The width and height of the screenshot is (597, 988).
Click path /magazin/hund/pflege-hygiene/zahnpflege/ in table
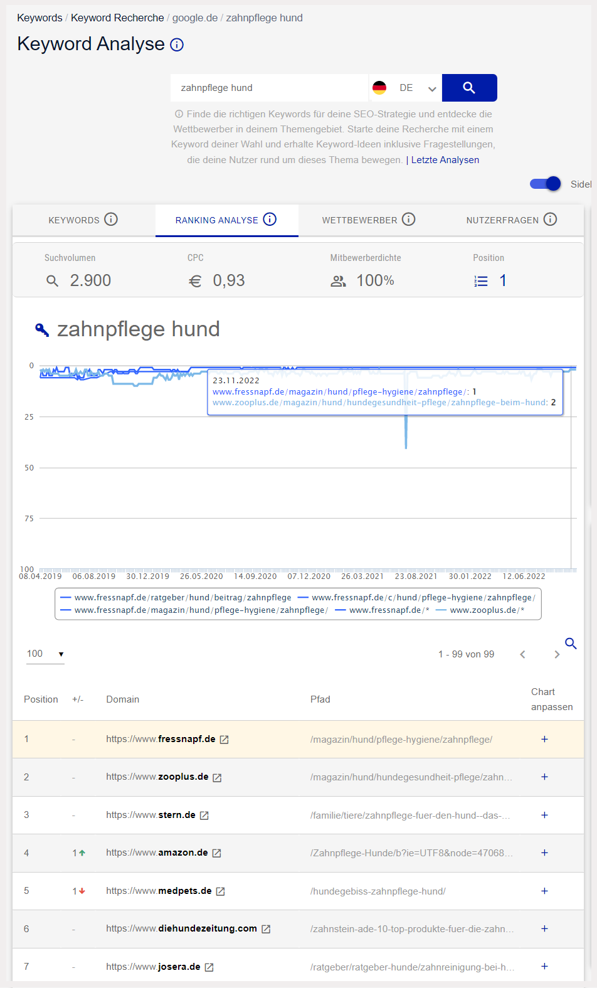(401, 740)
